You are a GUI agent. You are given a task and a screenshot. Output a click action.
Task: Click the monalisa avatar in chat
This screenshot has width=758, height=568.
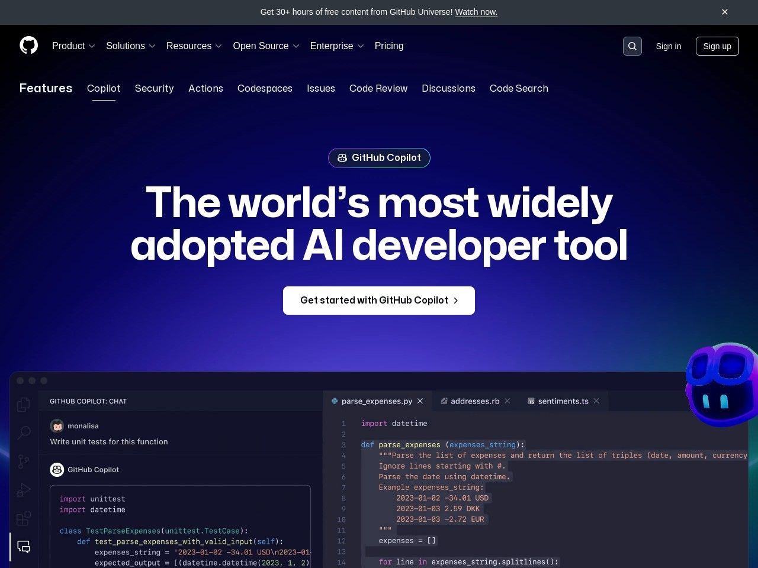tap(57, 426)
